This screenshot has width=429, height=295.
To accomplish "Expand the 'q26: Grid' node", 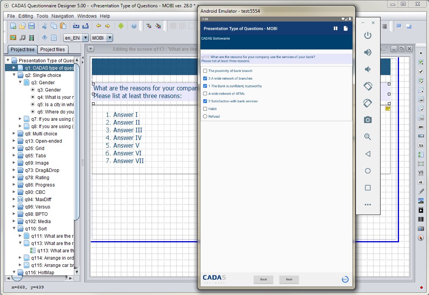I will pos(14,148).
